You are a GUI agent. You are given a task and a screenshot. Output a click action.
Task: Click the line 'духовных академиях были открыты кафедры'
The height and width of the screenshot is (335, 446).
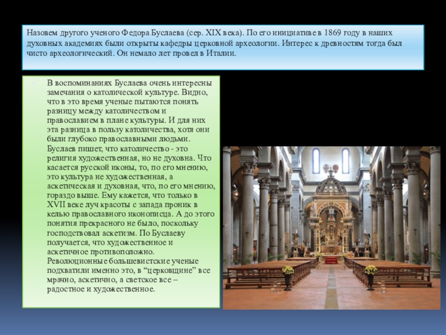tap(110, 44)
